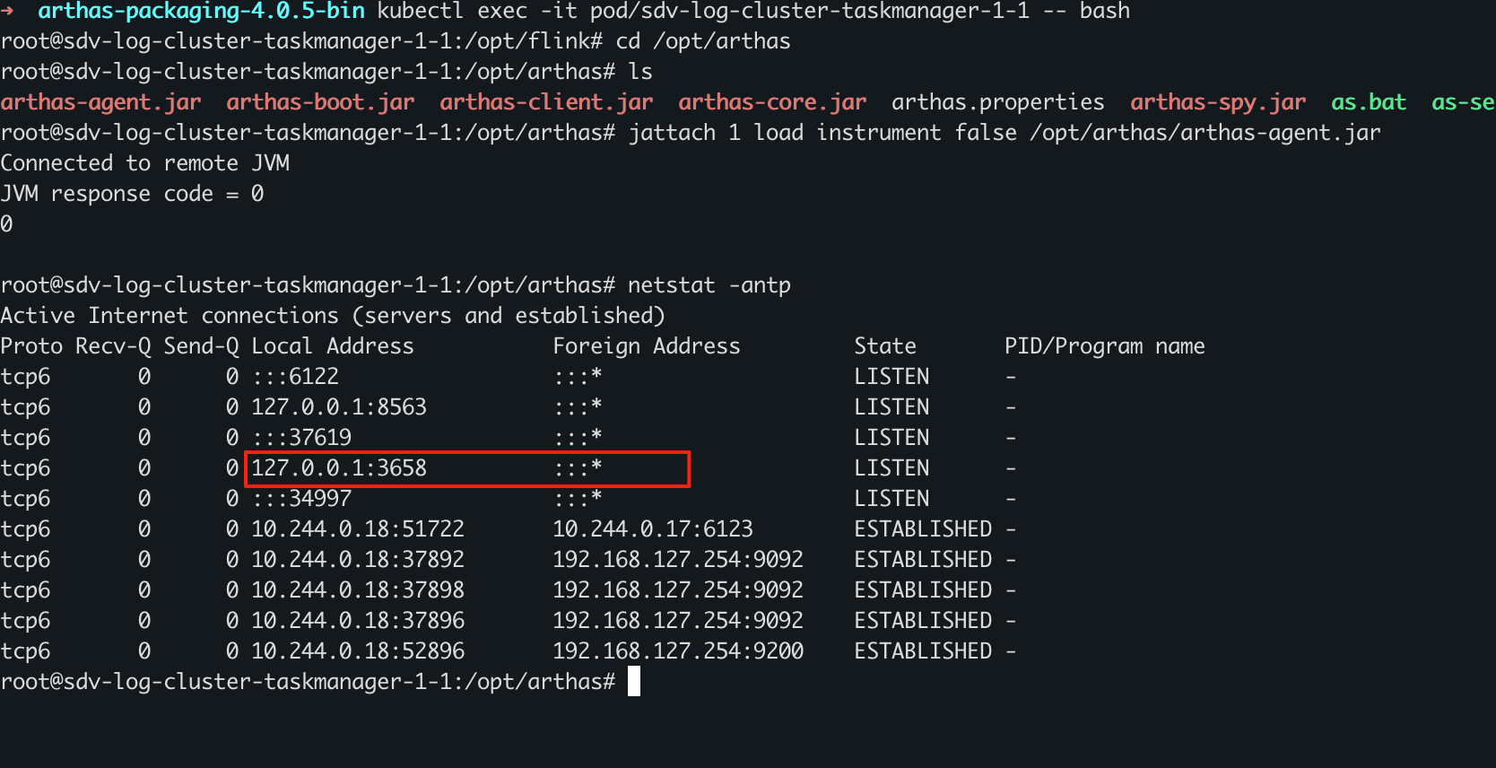This screenshot has height=768, width=1496.
Task: Click the 10.244.0.17:6123 foreign address
Action: click(652, 529)
